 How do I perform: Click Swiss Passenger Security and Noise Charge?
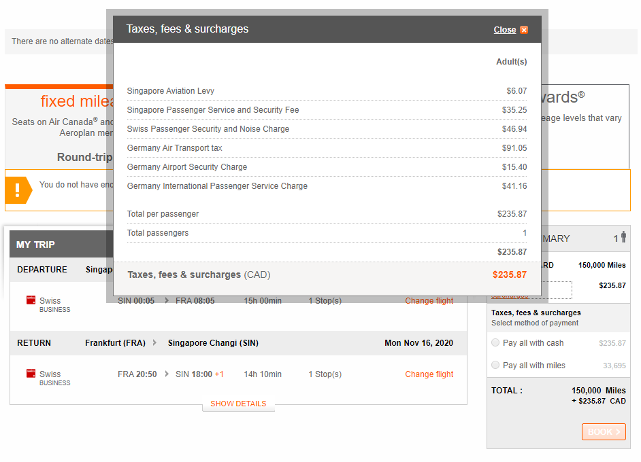tap(327, 129)
